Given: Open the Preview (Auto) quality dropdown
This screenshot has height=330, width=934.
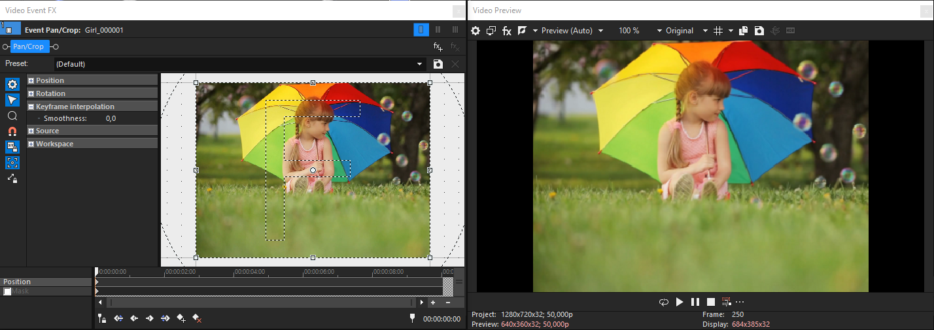Looking at the screenshot, I should (566, 31).
